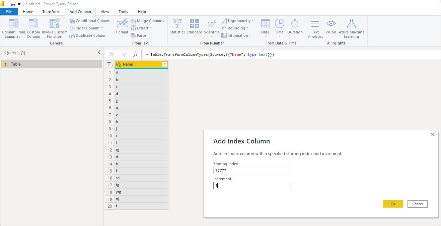Image resolution: width=441 pixels, height=226 pixels.
Task: Switch to View tab
Action: pyautogui.click(x=105, y=12)
